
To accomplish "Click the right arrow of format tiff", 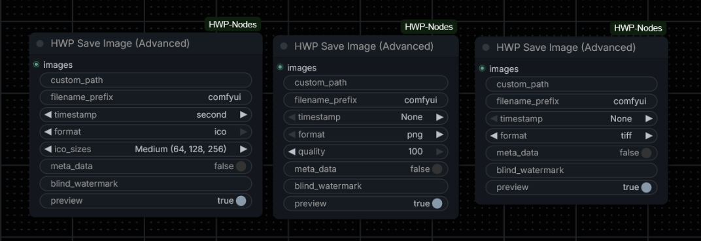I will 649,136.
